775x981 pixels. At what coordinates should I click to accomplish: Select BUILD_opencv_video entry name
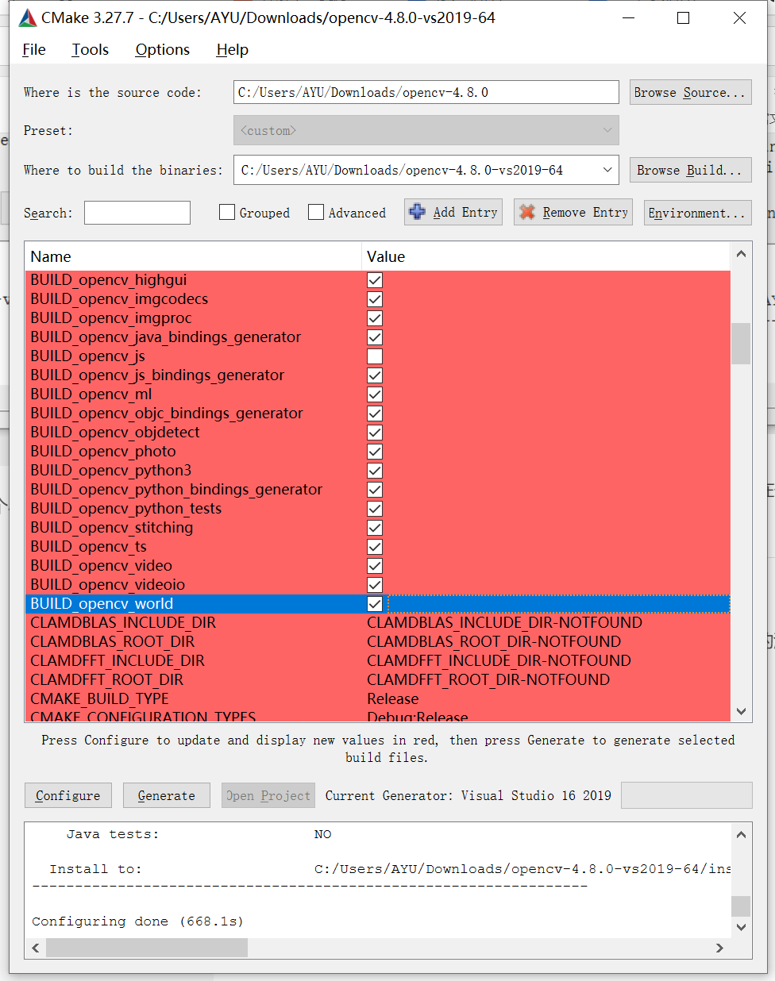pyautogui.click(x=102, y=566)
